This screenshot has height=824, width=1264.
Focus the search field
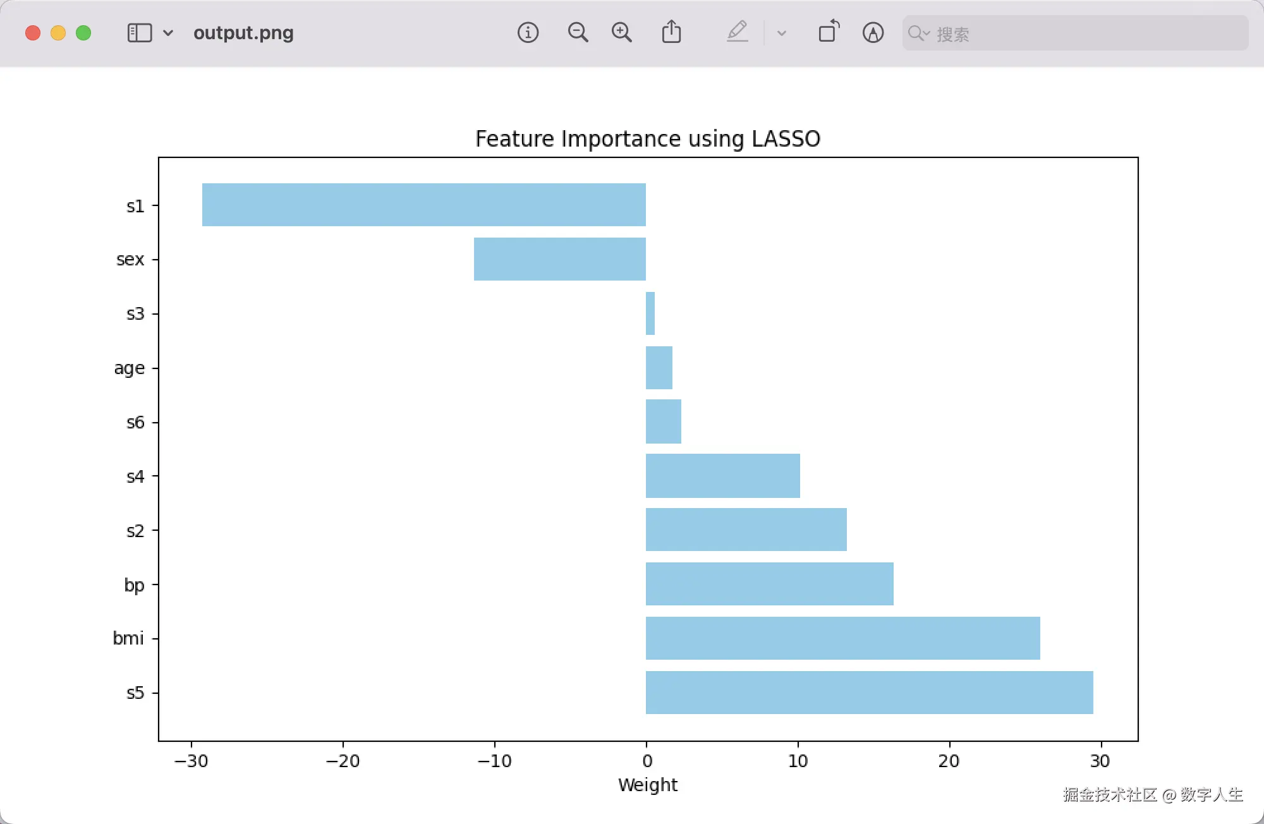point(1075,33)
